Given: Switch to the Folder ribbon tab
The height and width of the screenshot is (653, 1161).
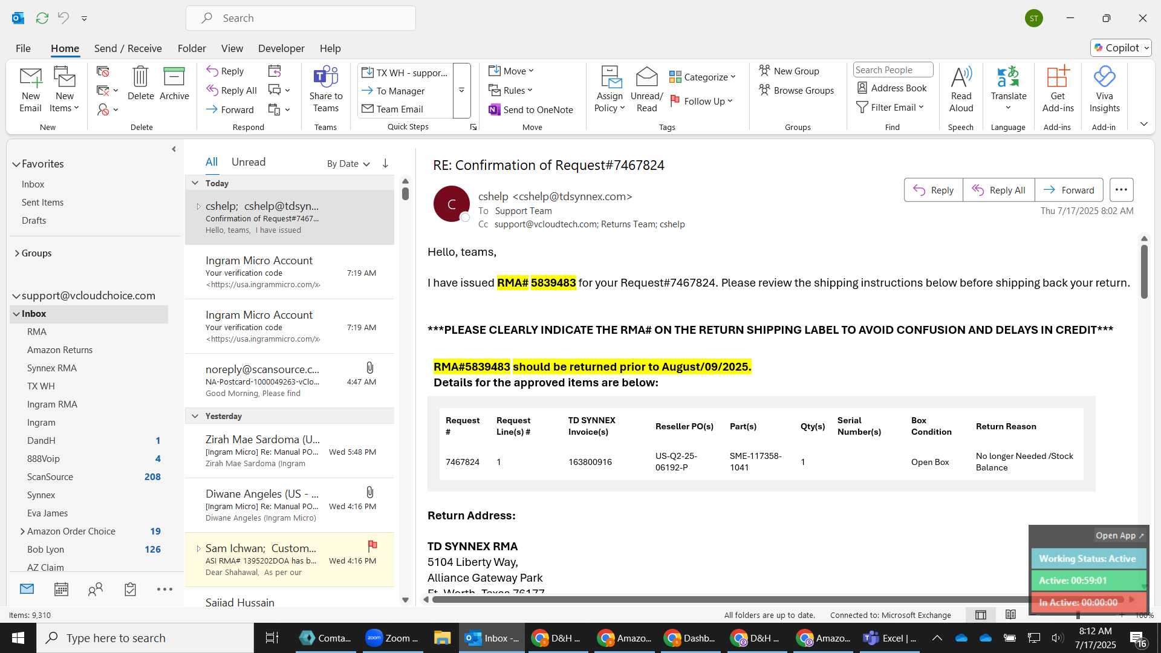Looking at the screenshot, I should click(192, 48).
